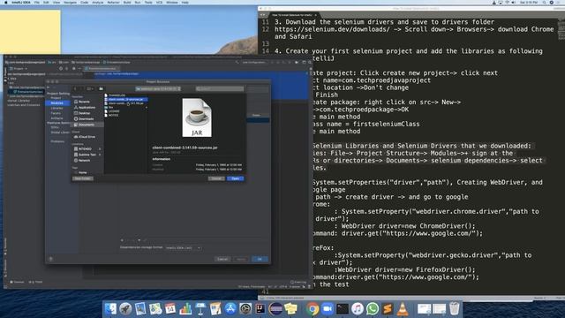Click OK in Project Structure dialog

[x=260, y=259]
